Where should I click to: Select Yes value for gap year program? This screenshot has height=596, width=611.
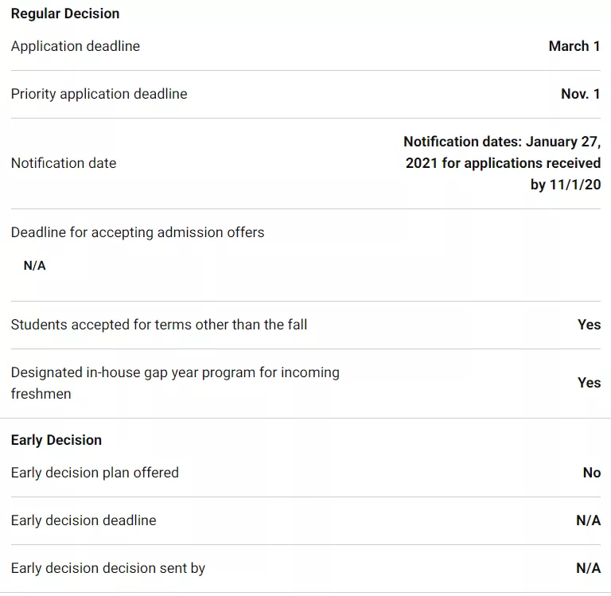590,383
